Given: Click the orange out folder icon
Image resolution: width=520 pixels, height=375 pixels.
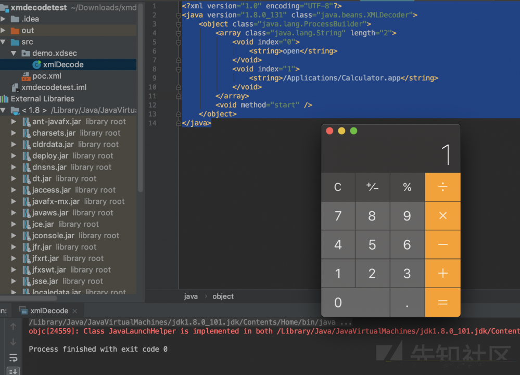Looking at the screenshot, I should click(15, 31).
